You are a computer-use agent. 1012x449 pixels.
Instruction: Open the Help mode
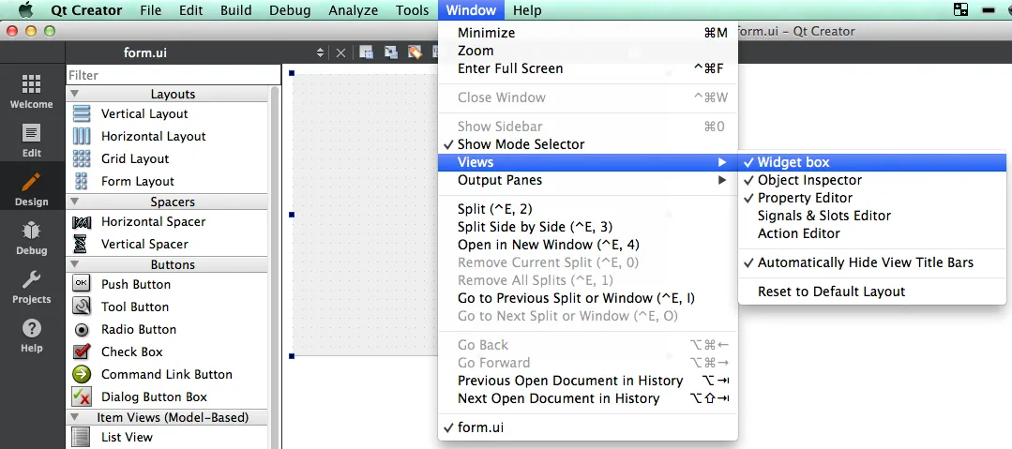point(31,335)
